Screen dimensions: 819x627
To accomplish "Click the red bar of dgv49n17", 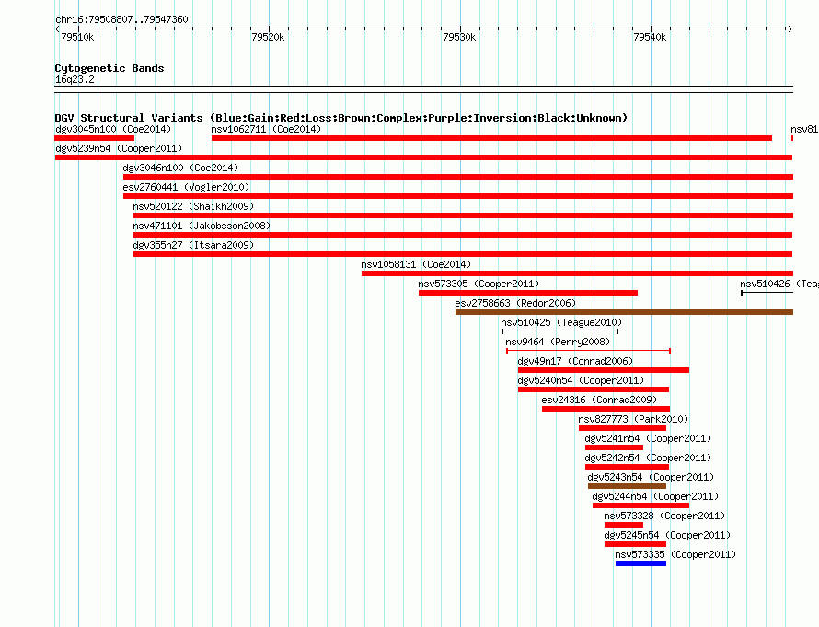I will 604,370.
